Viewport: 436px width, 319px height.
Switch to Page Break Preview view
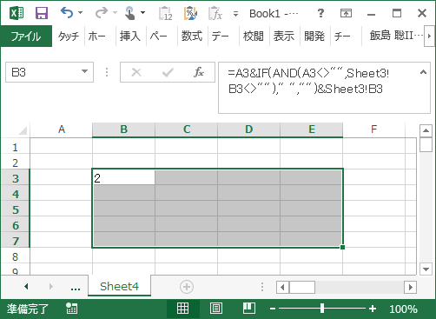(x=249, y=309)
